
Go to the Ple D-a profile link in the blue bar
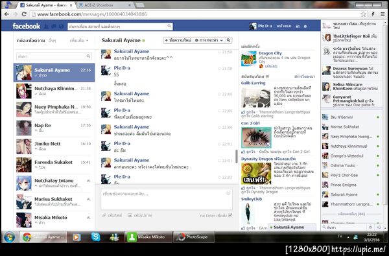point(265,26)
